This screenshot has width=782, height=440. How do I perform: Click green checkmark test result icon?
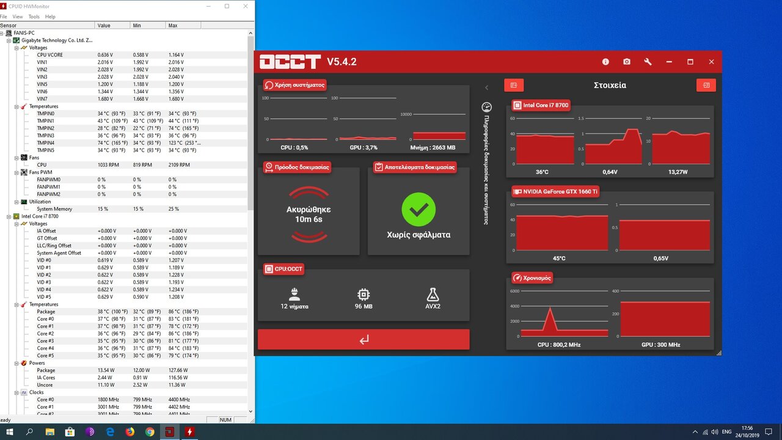(x=418, y=210)
